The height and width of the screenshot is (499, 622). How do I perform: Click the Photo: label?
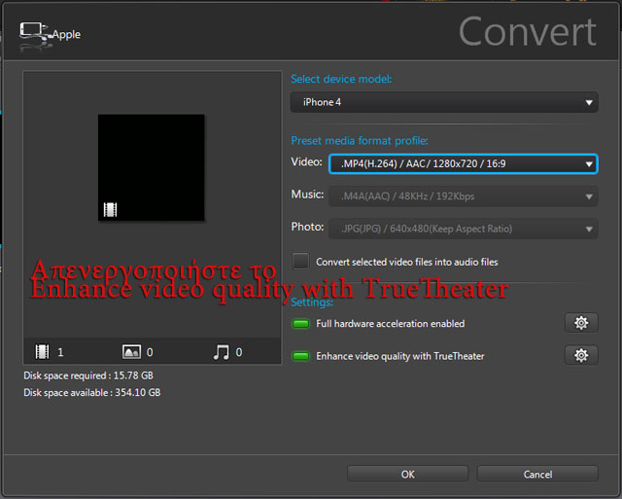[x=307, y=227]
